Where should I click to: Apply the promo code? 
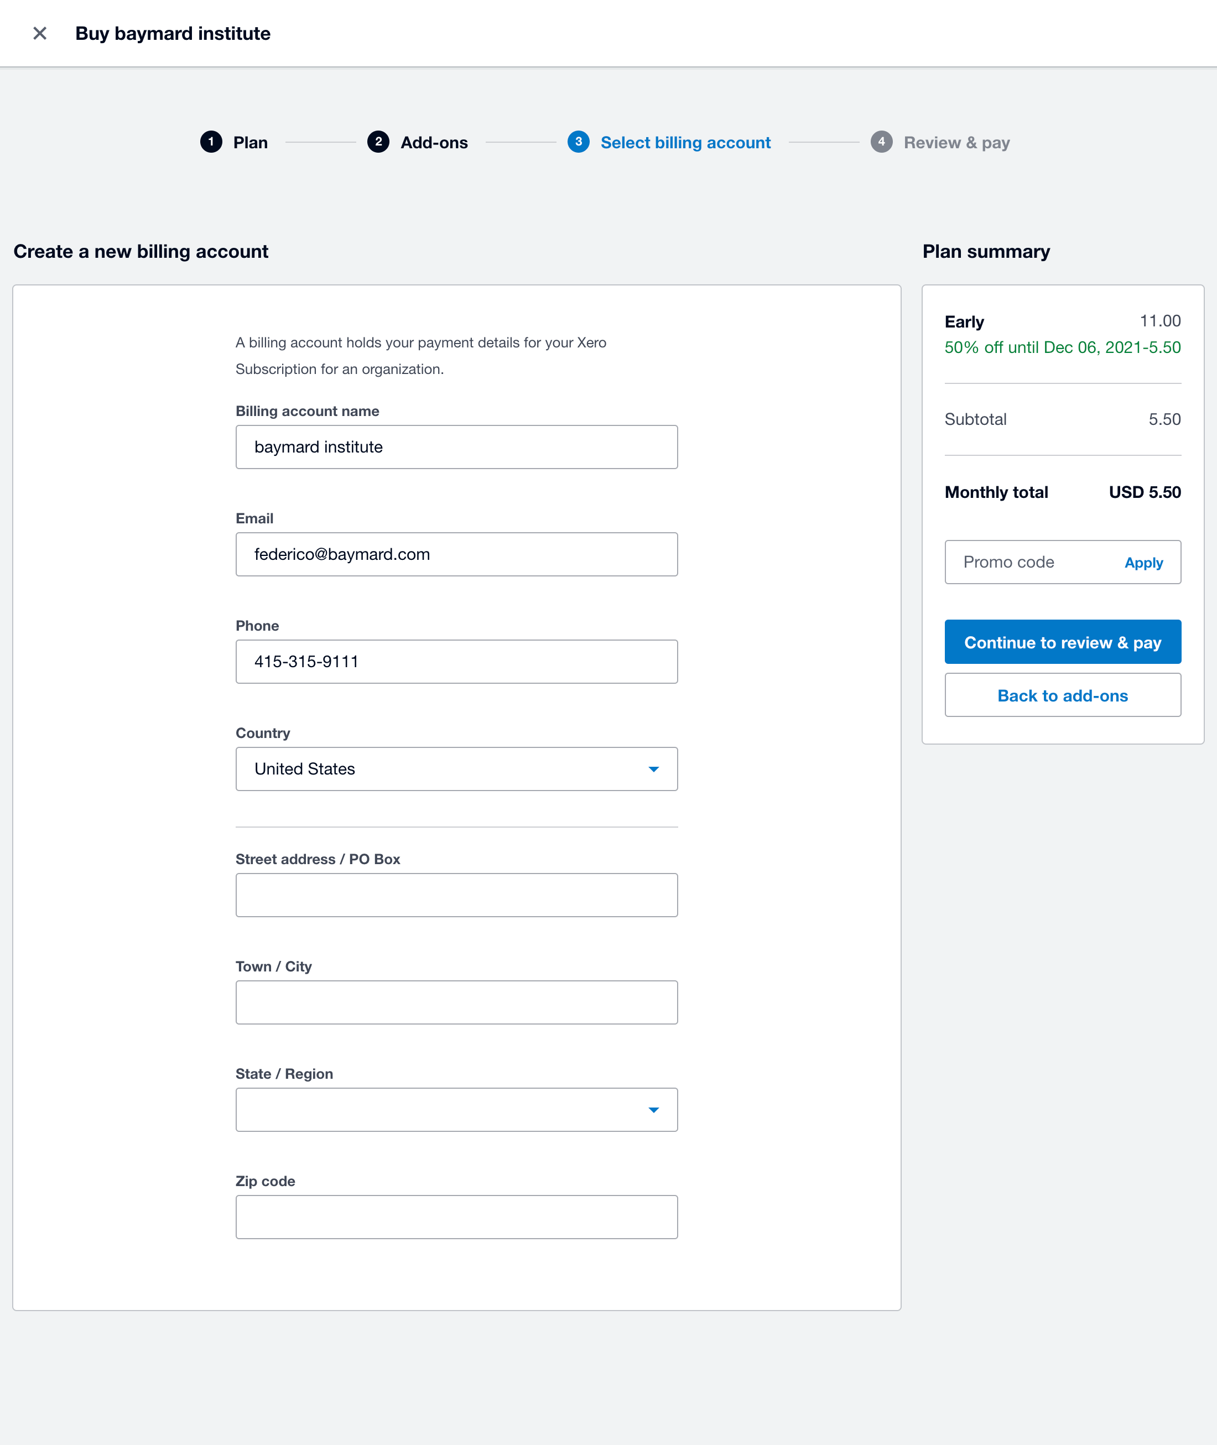point(1143,563)
